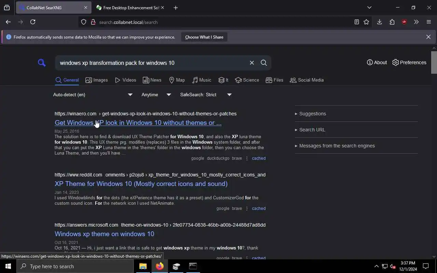Screen dimensions: 437x273
Task: Open tracking protection shield icon
Action: coord(84,22)
